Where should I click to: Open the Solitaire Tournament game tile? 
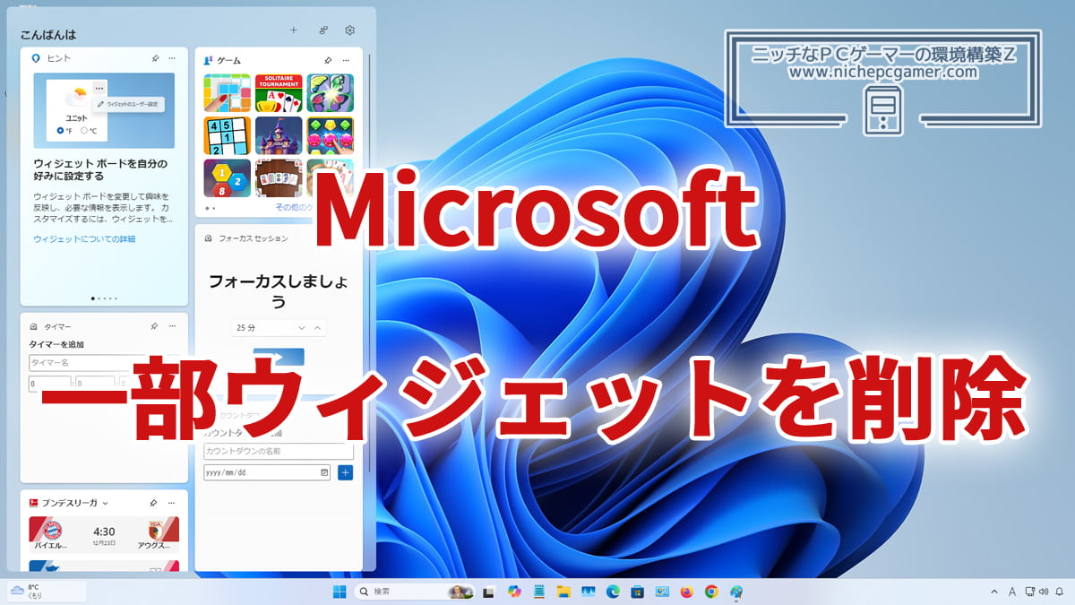pyautogui.click(x=279, y=92)
